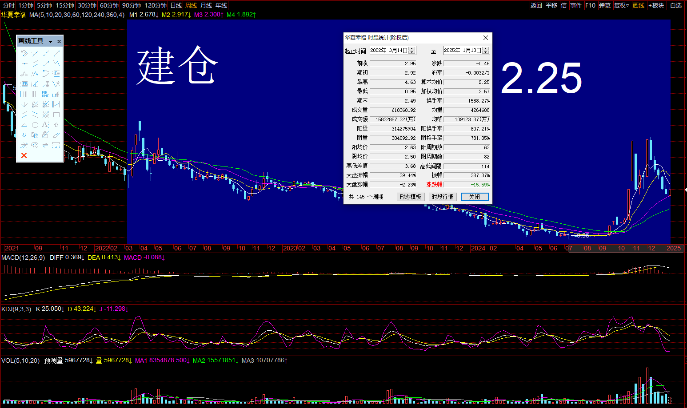
Task: Select the up arrow marker tool
Action: click(56, 125)
